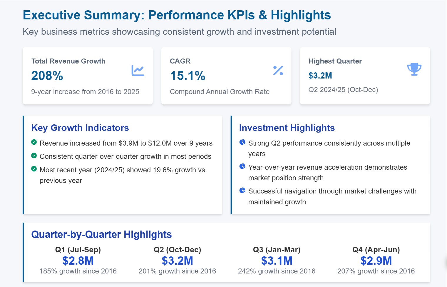The image size is (447, 287).
Task: Click the $3.2M Highest Quarter value
Action: (320, 76)
